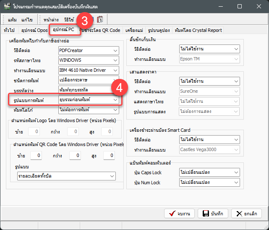Click the clipboard icon in the toolbar

pos(100,19)
